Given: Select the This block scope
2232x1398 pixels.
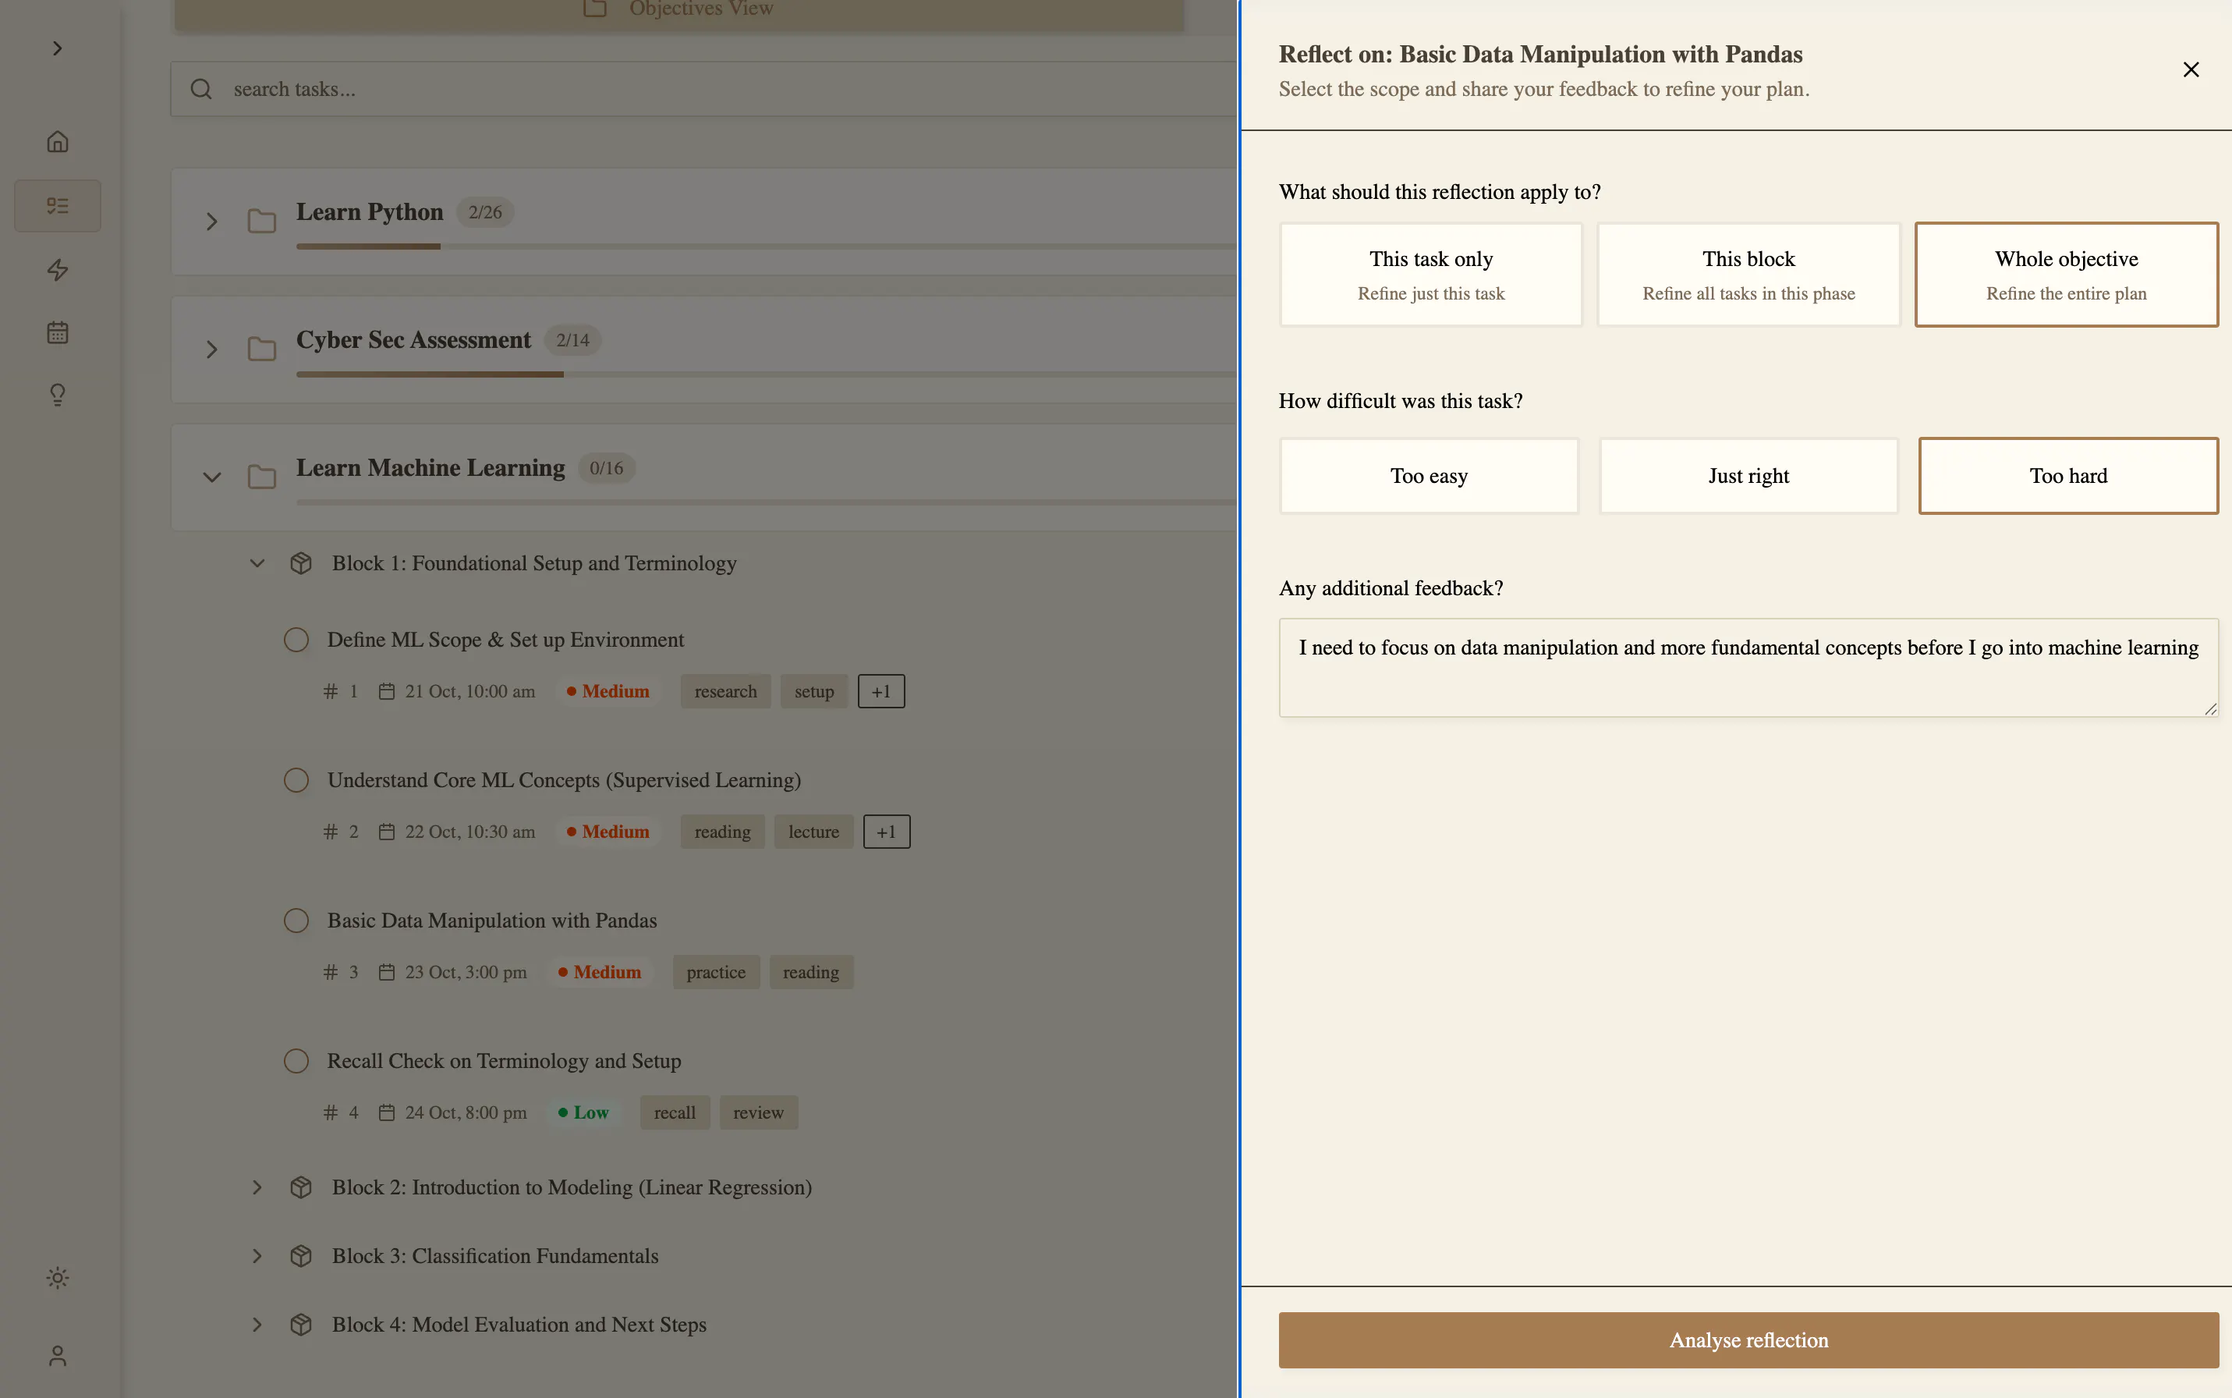Looking at the screenshot, I should [1748, 275].
